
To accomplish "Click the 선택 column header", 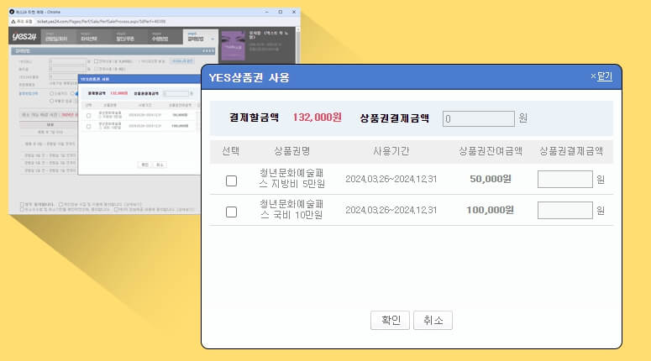I will coord(230,151).
